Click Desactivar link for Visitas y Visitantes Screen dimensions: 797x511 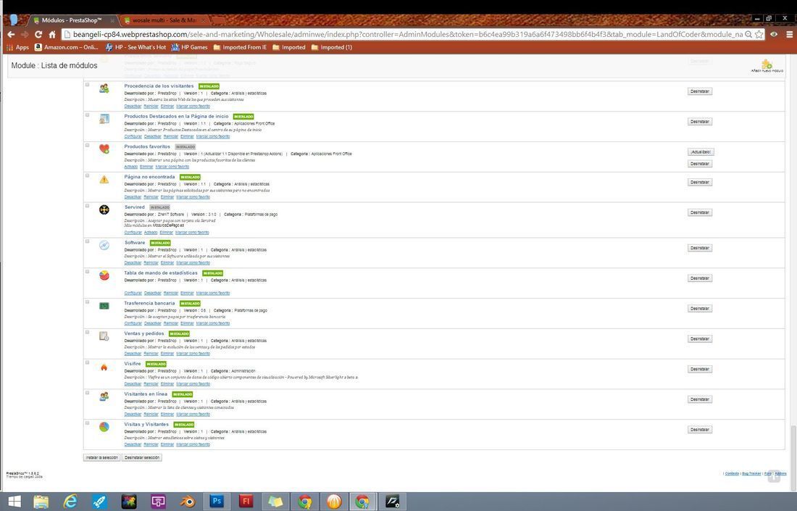click(133, 444)
